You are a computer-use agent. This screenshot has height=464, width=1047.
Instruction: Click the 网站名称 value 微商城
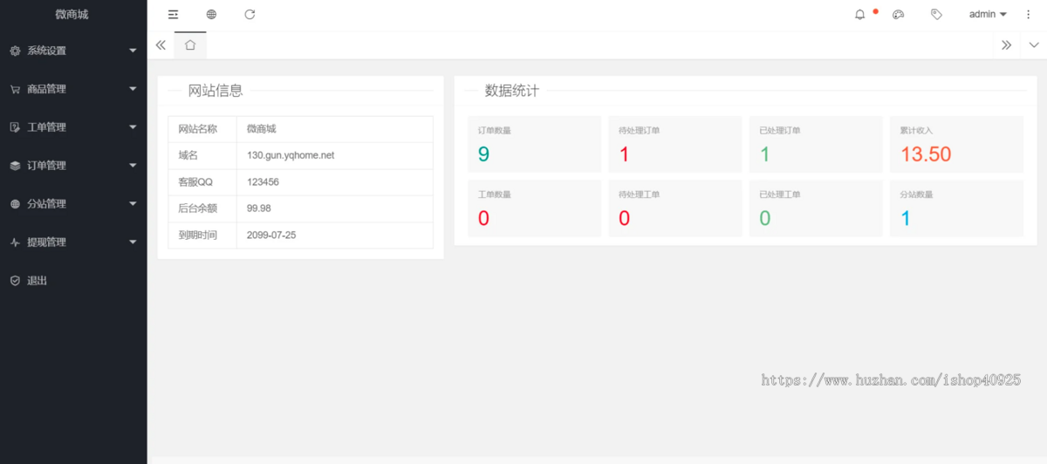click(262, 129)
